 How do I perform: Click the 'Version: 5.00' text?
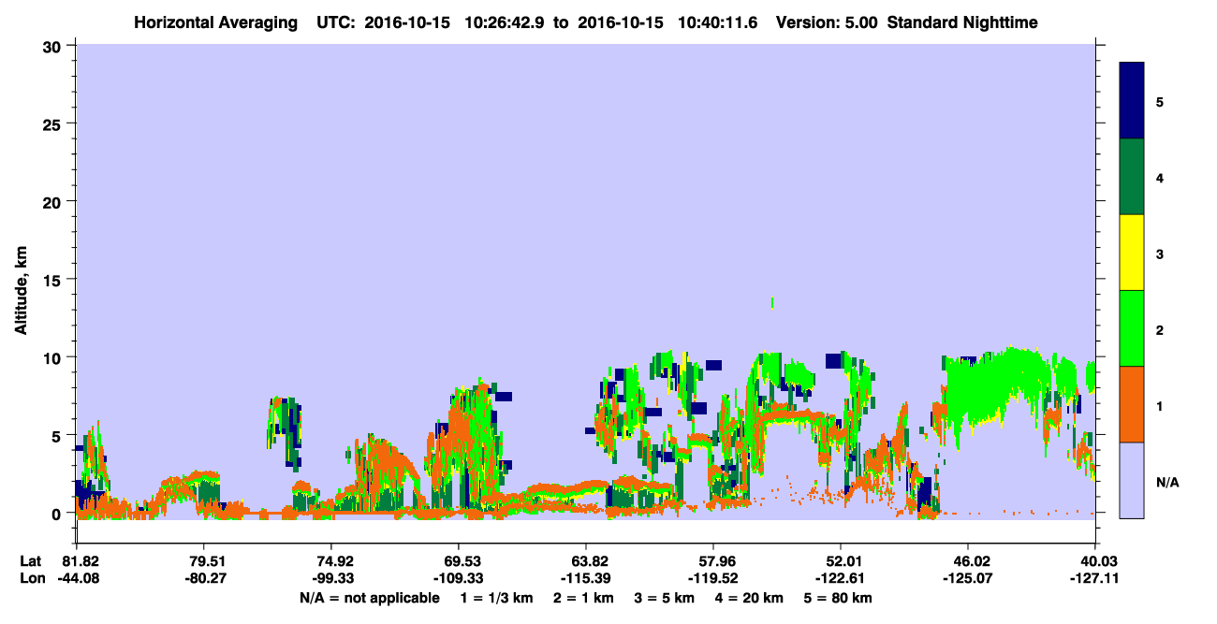click(825, 22)
